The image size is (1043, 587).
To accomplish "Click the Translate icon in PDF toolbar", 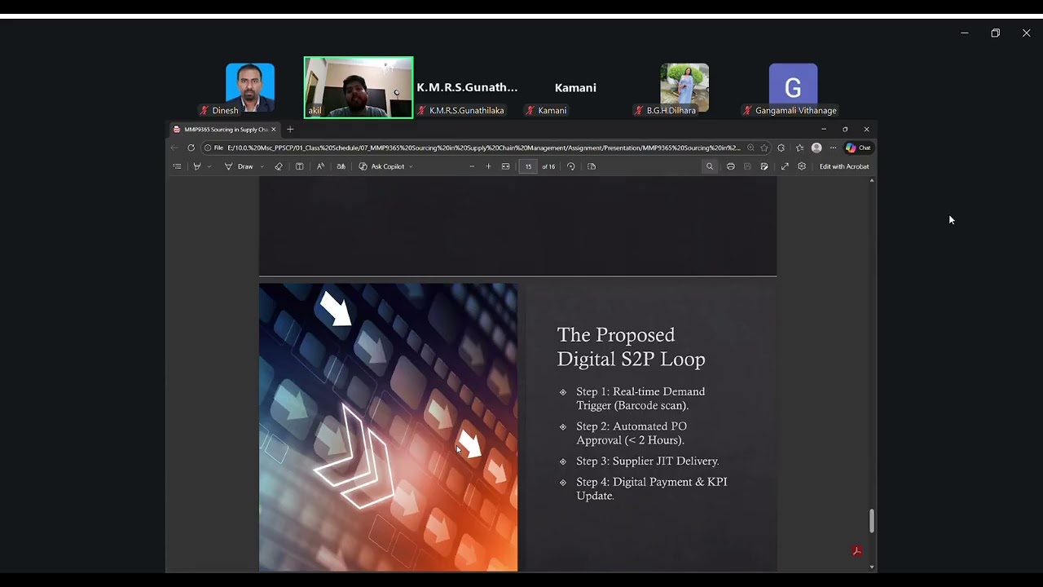I will point(341,166).
